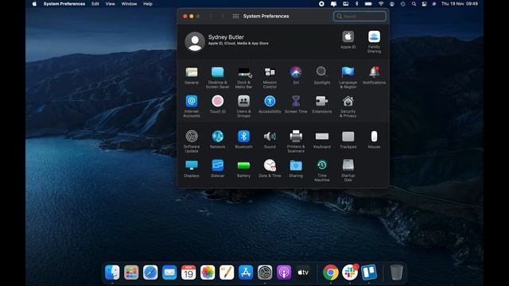Open Desktop & Screen Saver pane
509x286 pixels.
(x=217, y=77)
